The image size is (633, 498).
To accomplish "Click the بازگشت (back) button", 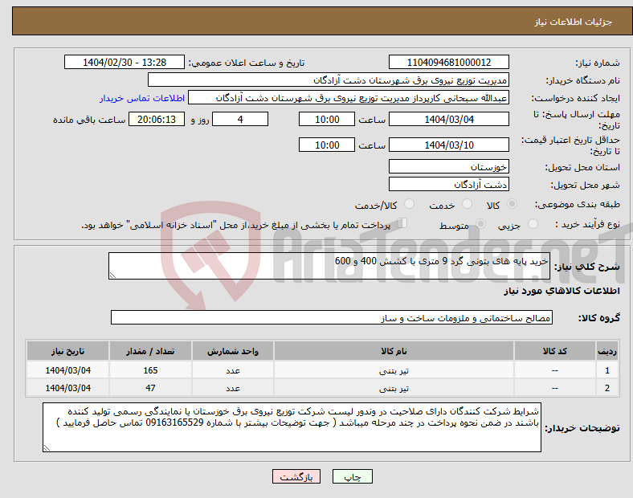I will [296, 476].
